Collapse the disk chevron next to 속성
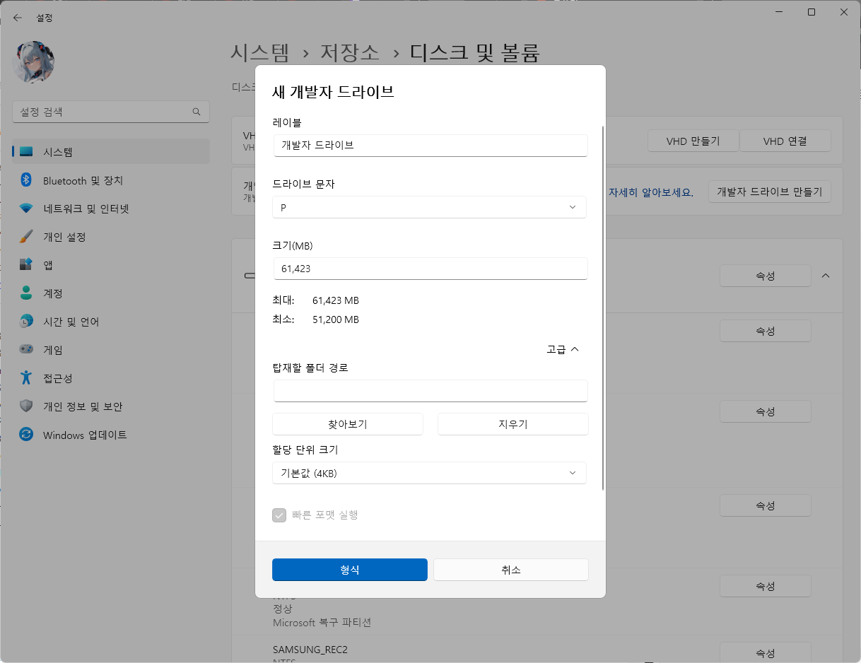 (x=826, y=275)
